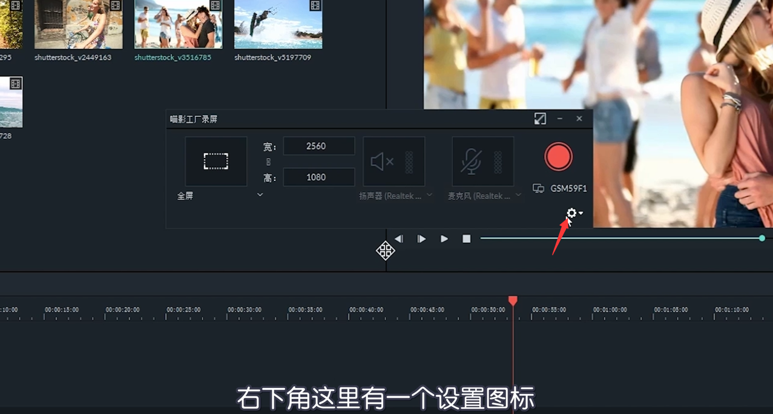773x414 pixels.
Task: Click the 00:00:45:00 timeline ruler mark
Action: [427, 310]
